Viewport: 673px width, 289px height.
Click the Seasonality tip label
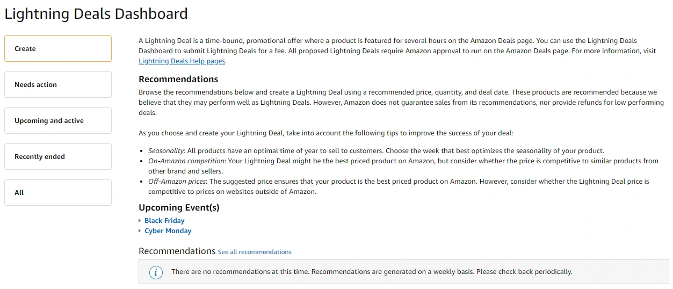click(x=167, y=151)
